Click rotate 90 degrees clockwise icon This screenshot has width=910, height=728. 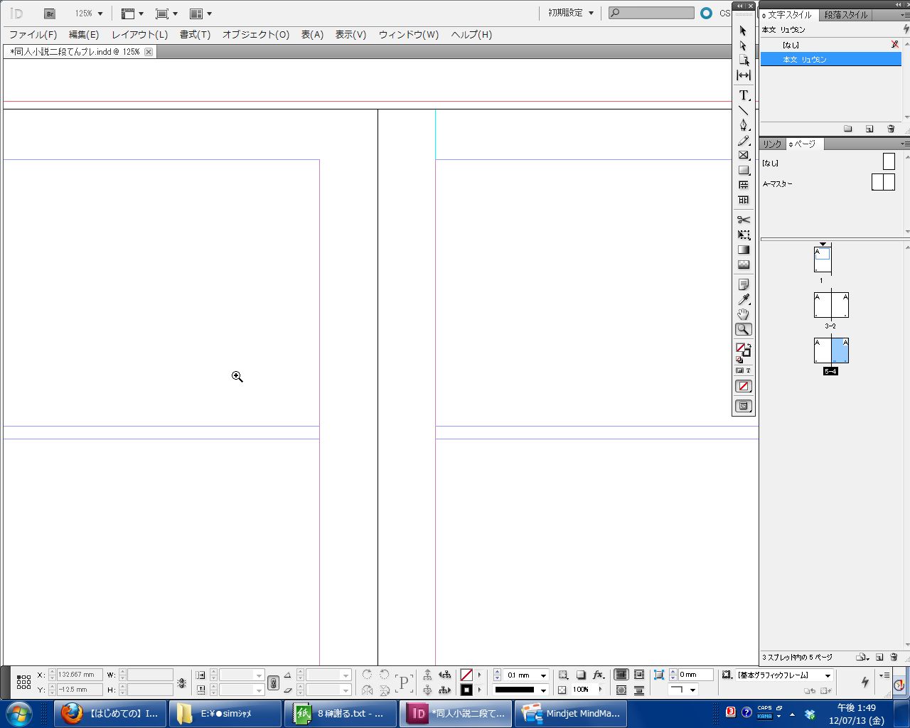coord(367,675)
